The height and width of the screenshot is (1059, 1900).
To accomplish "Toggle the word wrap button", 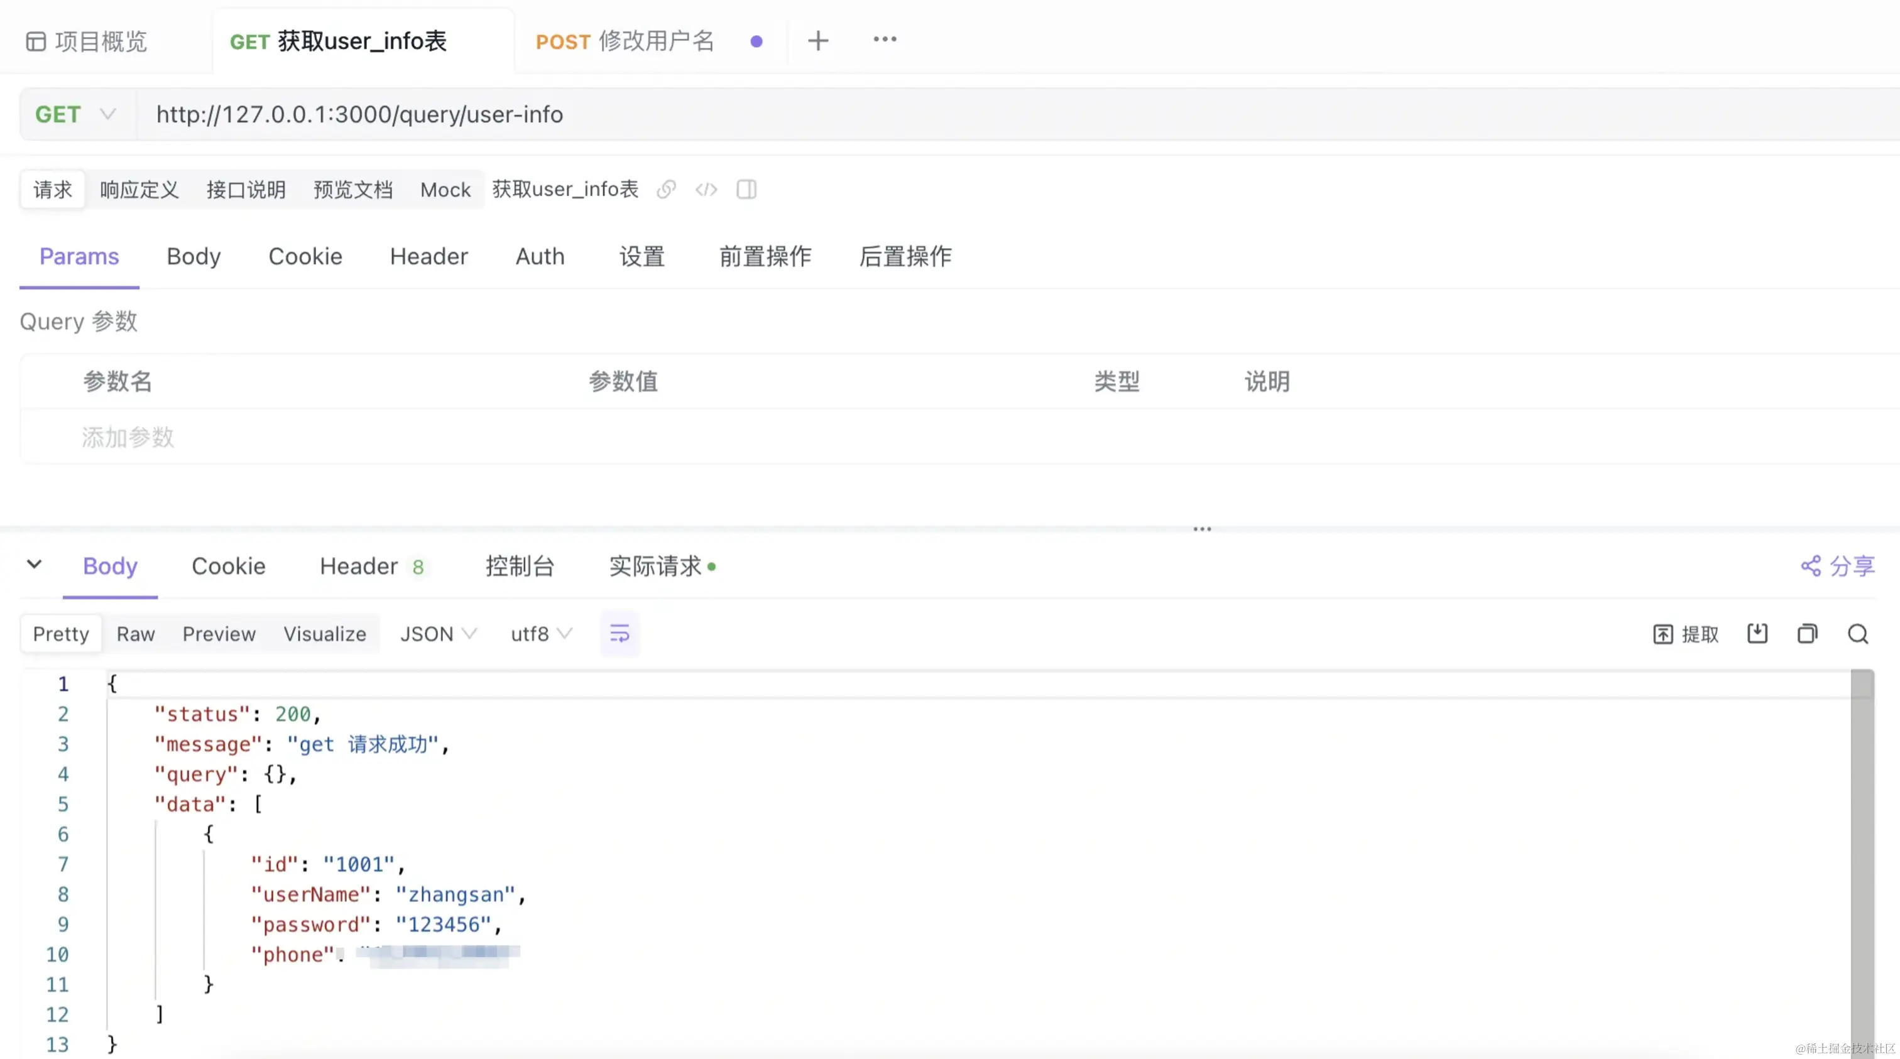I will 620,634.
